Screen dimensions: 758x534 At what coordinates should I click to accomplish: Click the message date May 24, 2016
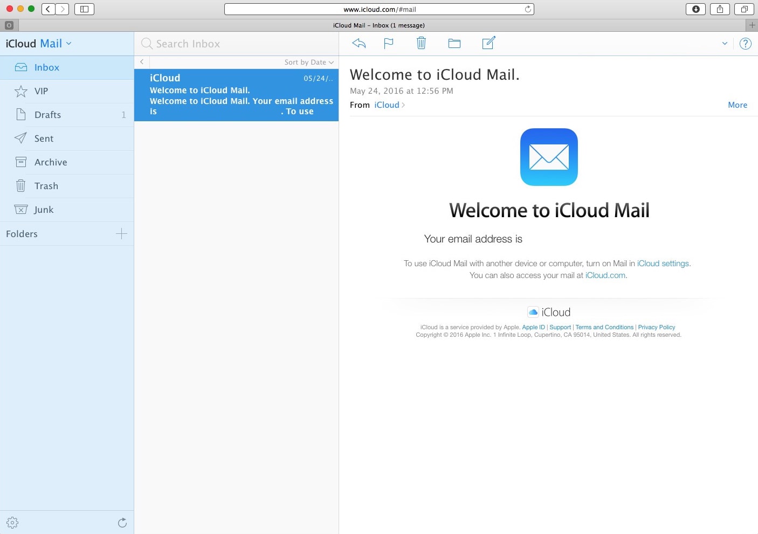tap(402, 91)
